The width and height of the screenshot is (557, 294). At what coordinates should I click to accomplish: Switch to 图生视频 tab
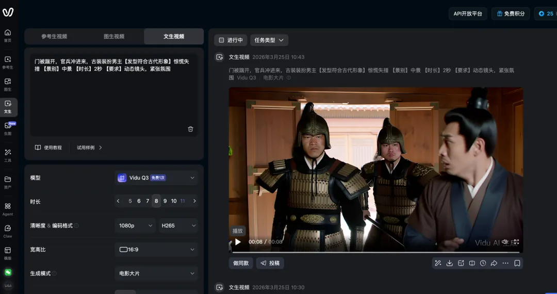[x=114, y=36]
